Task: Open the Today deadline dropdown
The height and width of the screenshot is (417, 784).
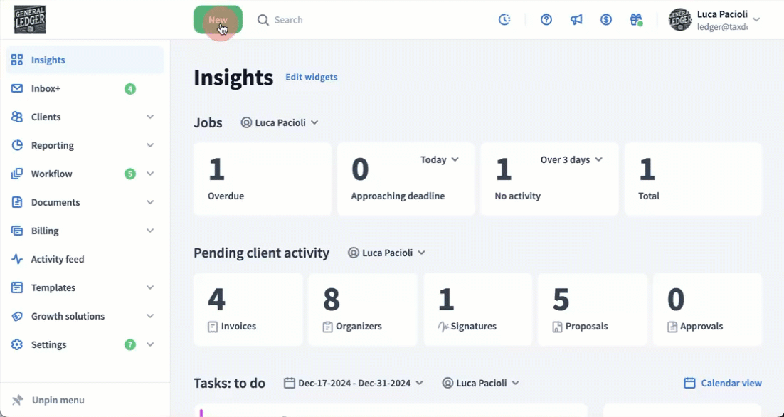Action: tap(439, 160)
